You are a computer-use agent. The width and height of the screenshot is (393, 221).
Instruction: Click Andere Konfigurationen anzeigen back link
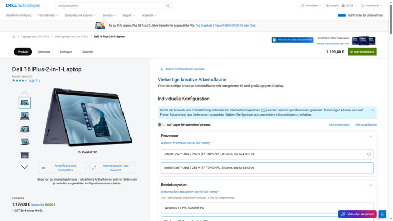pyautogui.click(x=183, y=69)
